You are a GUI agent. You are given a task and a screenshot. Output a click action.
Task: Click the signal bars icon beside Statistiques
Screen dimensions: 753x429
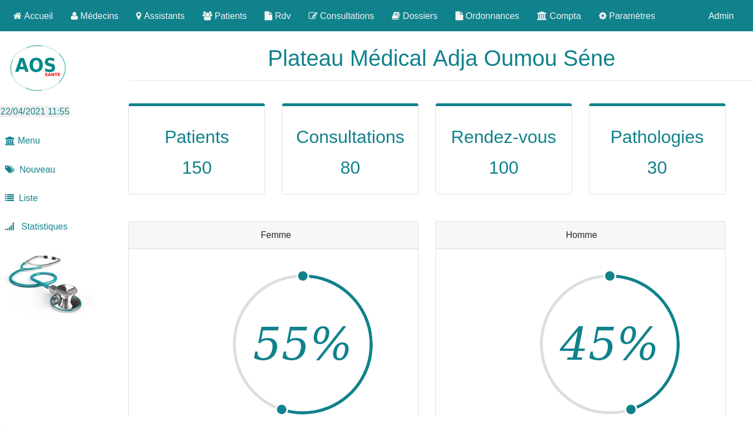[x=9, y=227]
